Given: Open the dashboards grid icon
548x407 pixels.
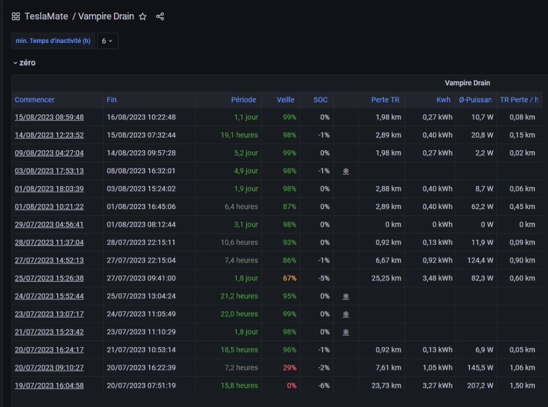Looking at the screenshot, I should coord(16,16).
